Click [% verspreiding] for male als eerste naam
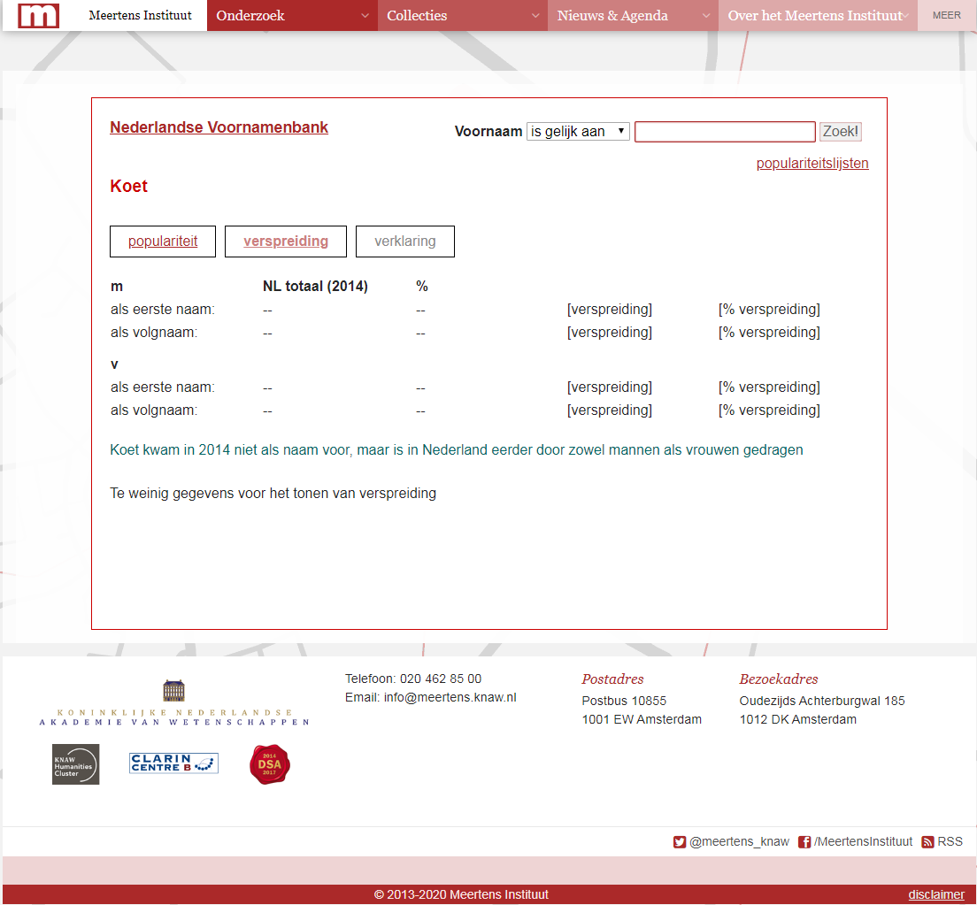Viewport: 977px width, 905px height. [x=769, y=310]
